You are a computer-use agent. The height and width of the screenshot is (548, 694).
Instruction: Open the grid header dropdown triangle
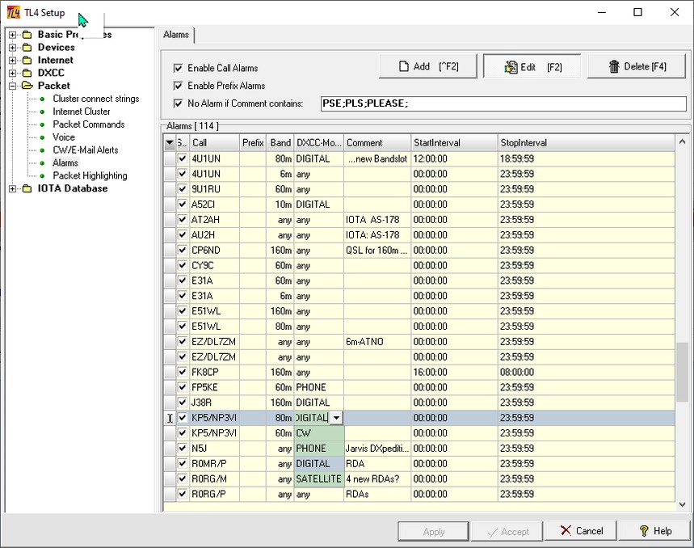(x=170, y=142)
